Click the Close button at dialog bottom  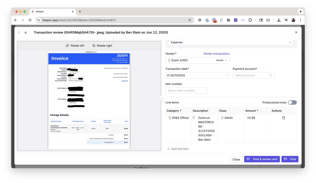(236, 159)
